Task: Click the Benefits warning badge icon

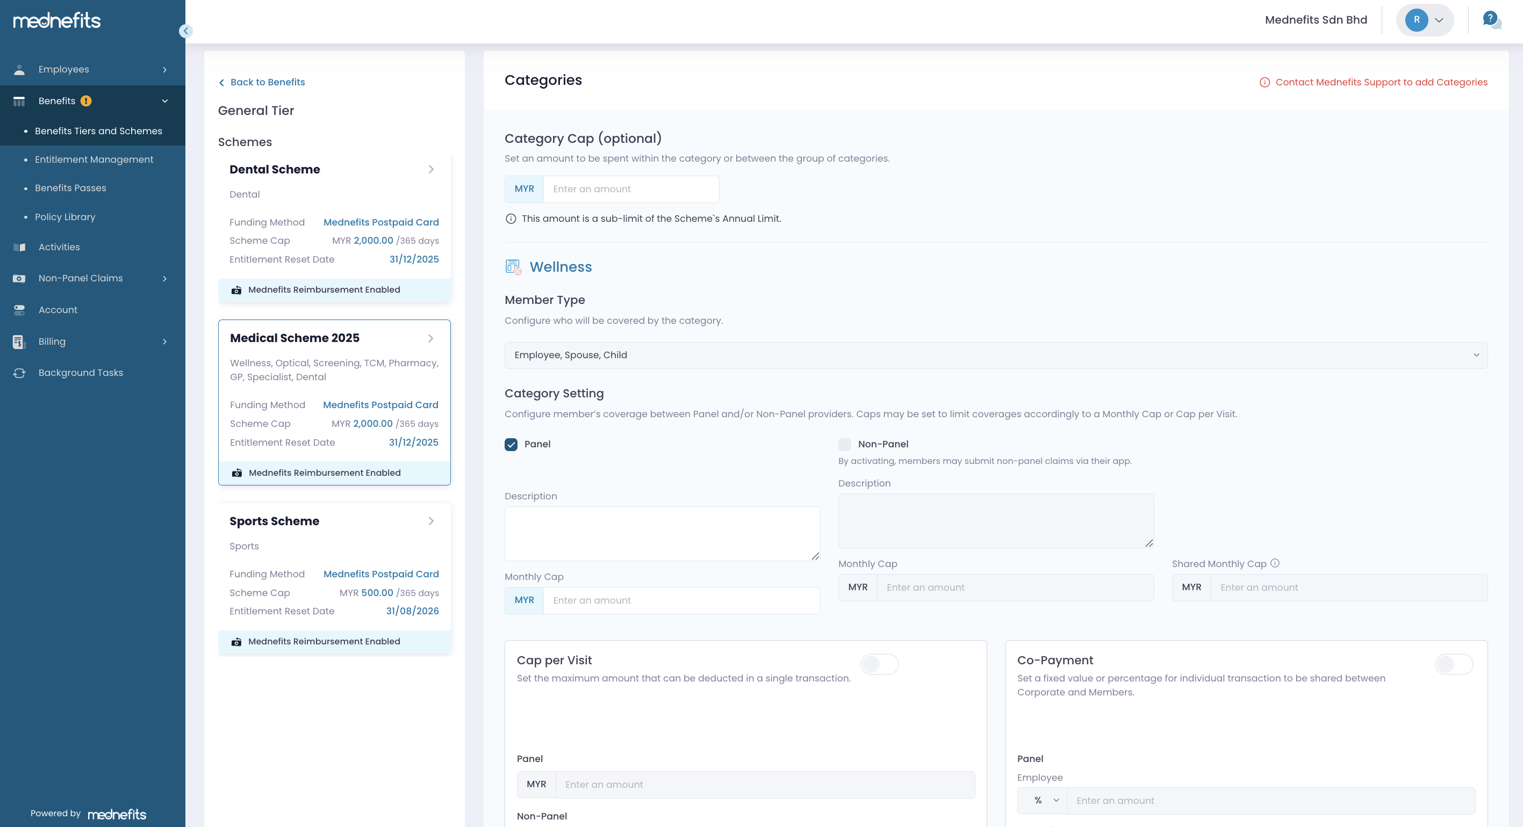Action: click(87, 101)
